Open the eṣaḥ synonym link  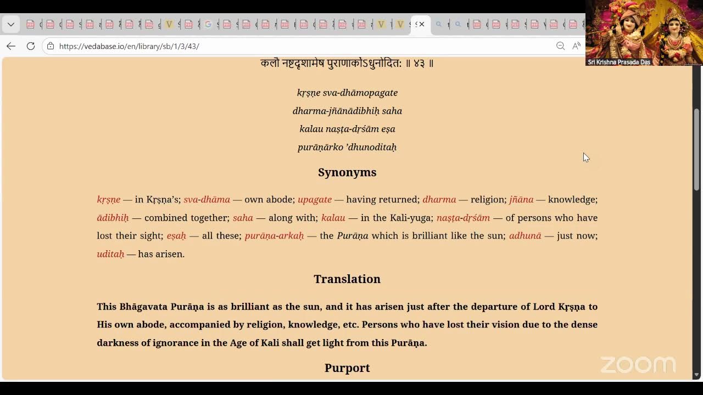coord(176,236)
